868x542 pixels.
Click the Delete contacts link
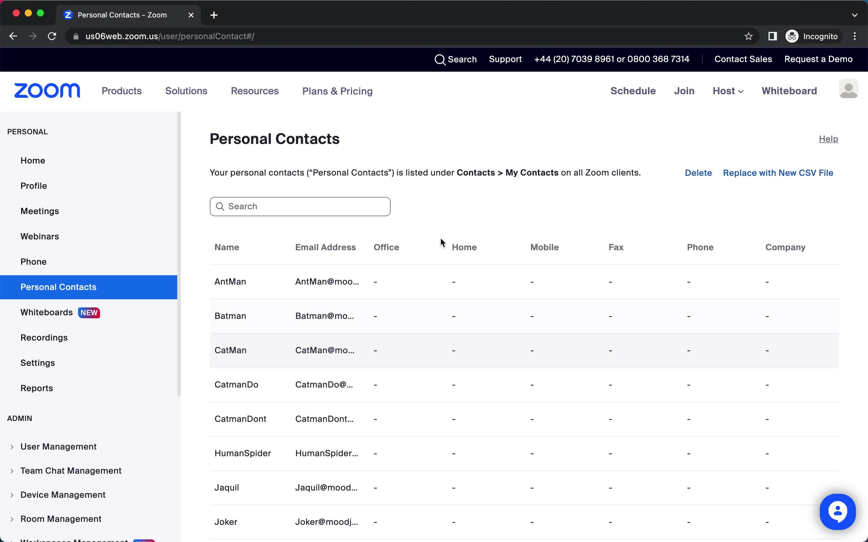(698, 173)
